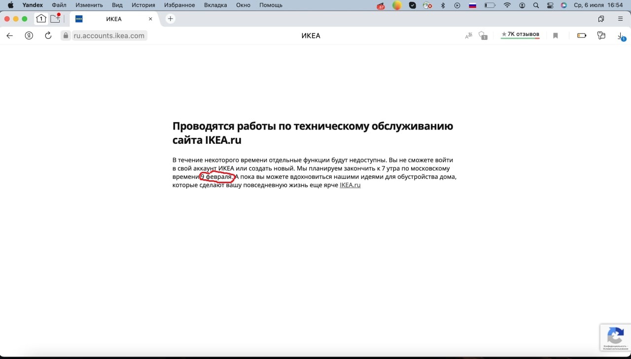Open the Apple menu
Image resolution: width=631 pixels, height=359 pixels.
[10, 5]
